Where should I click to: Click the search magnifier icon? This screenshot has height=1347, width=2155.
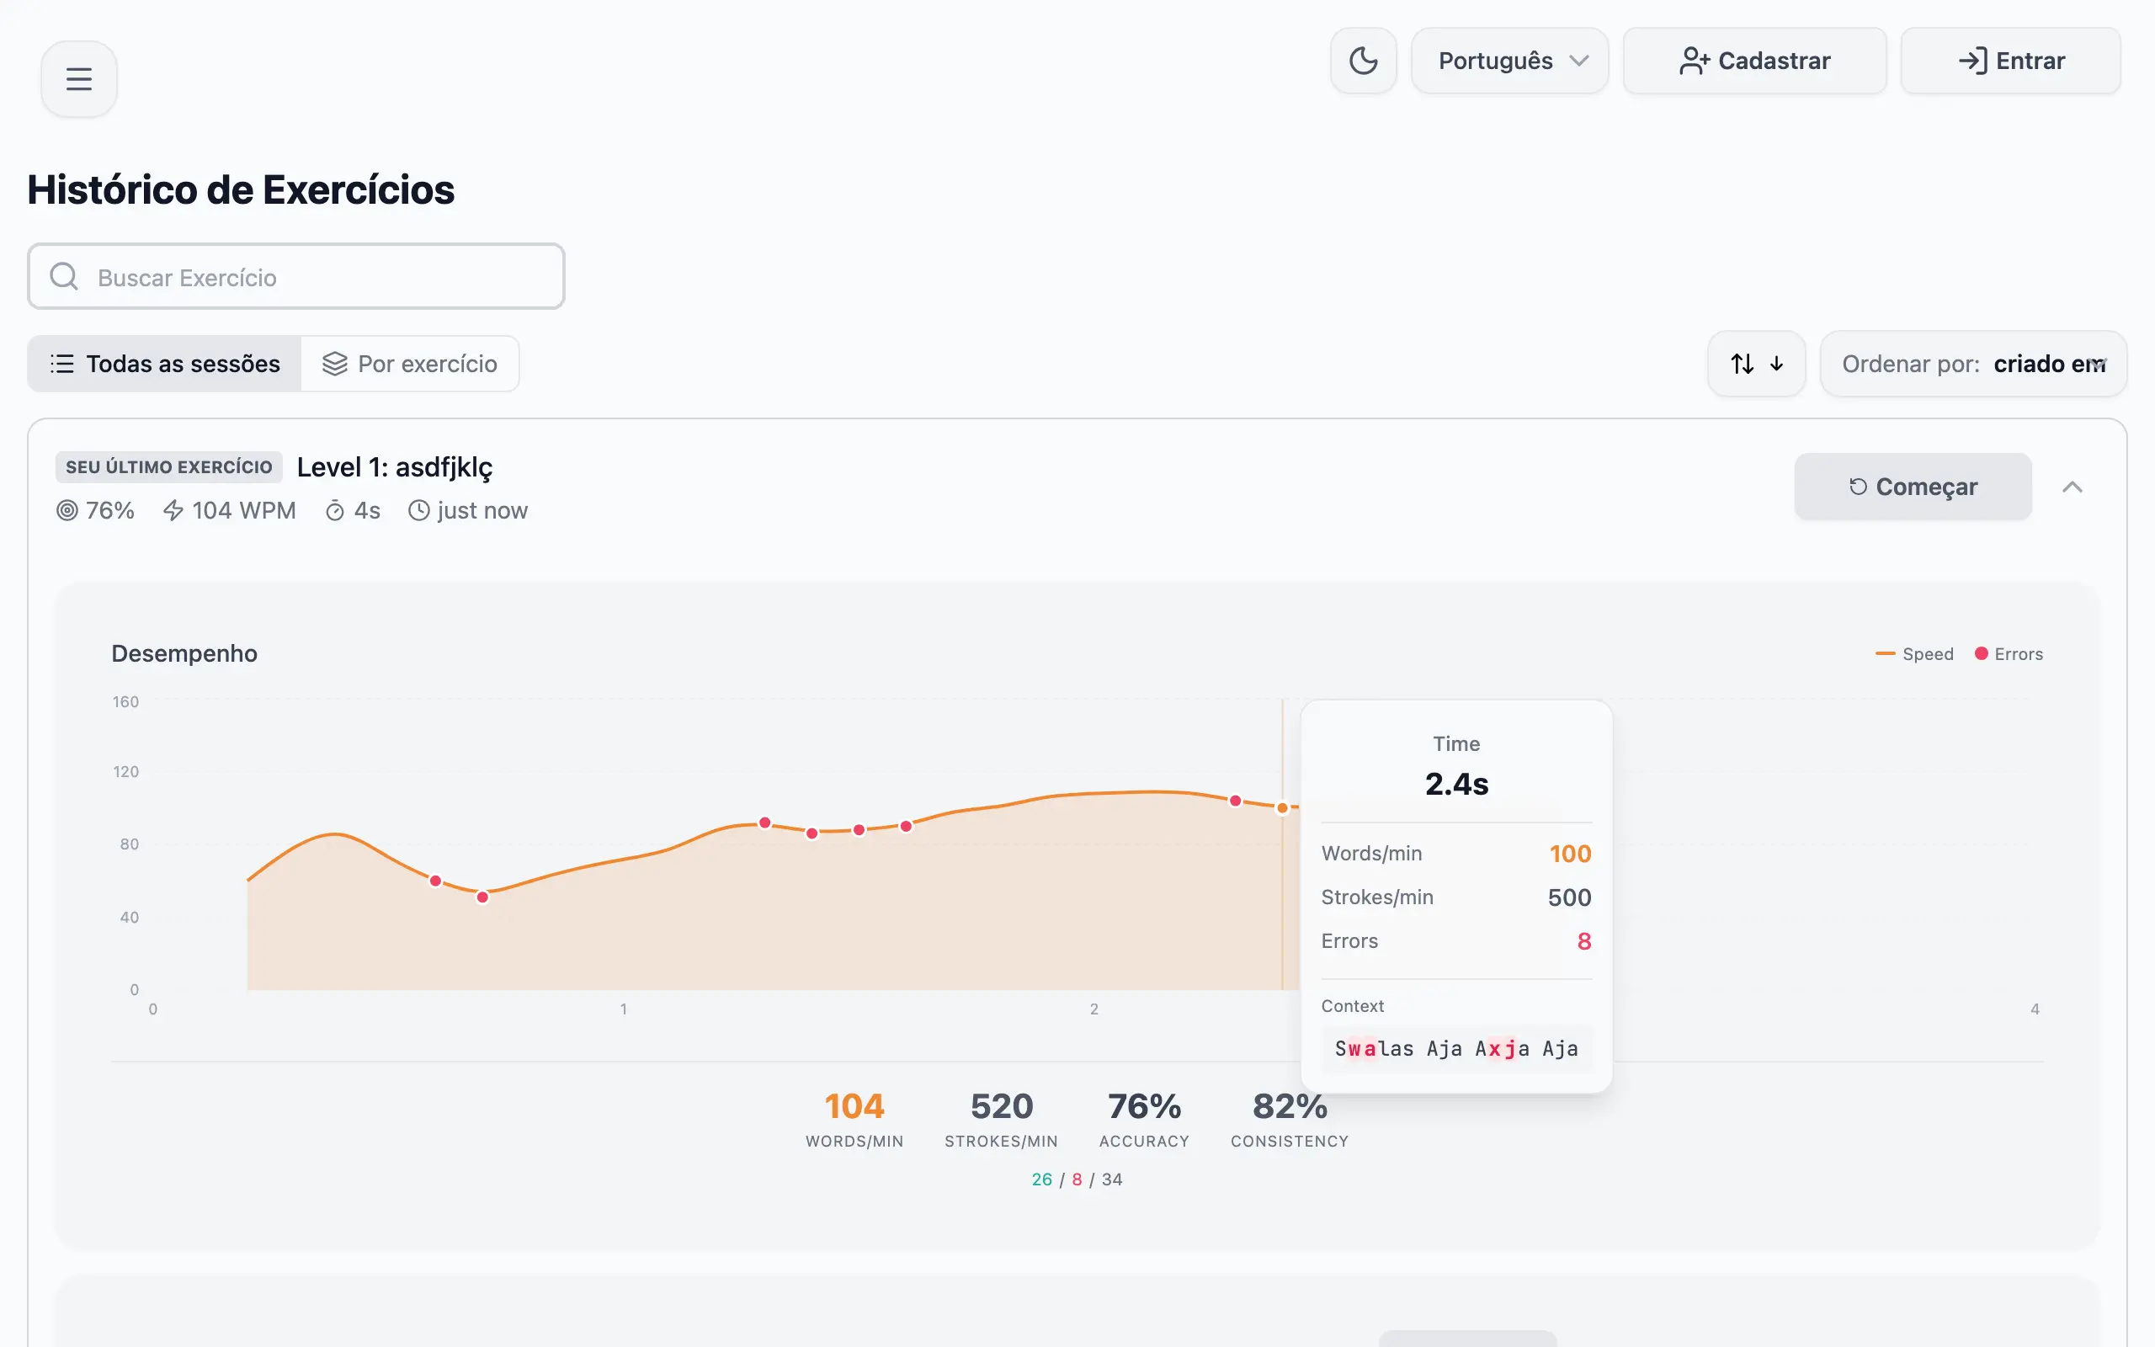63,276
